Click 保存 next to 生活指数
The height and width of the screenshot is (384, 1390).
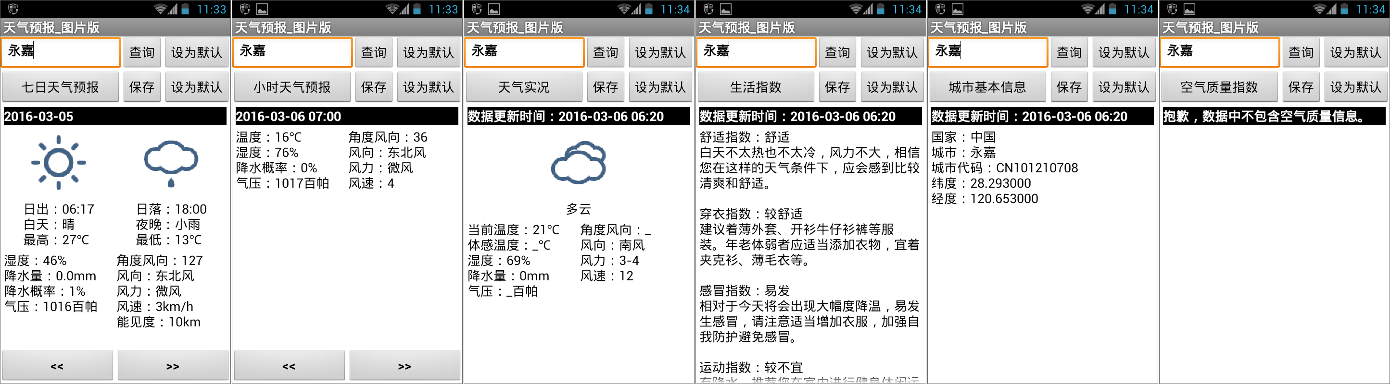point(837,87)
